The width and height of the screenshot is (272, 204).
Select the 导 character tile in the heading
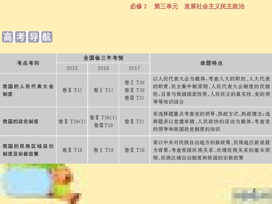pos(33,37)
